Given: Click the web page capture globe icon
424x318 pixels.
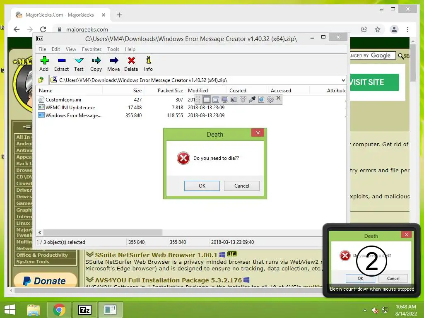Looking at the screenshot, I should coord(261,99).
